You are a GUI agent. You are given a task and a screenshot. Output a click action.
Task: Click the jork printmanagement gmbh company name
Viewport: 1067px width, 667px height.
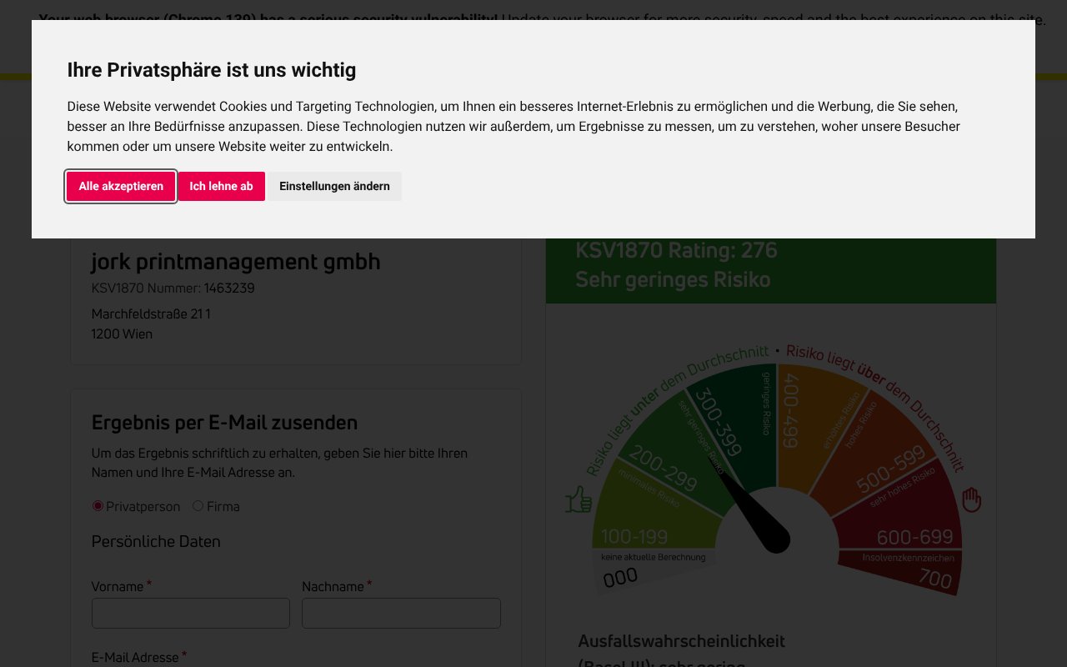click(236, 261)
